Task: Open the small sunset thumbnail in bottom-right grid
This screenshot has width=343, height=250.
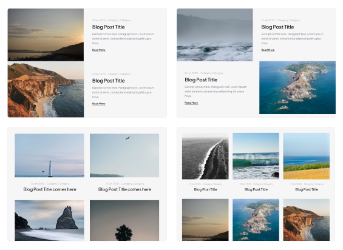Action: click(205, 220)
